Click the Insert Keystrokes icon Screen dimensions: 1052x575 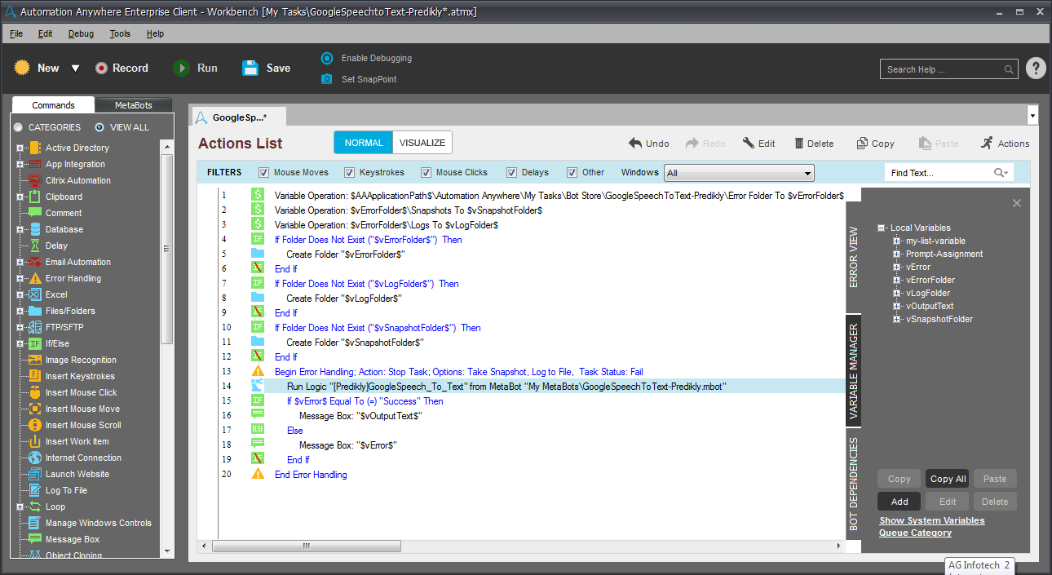(35, 376)
